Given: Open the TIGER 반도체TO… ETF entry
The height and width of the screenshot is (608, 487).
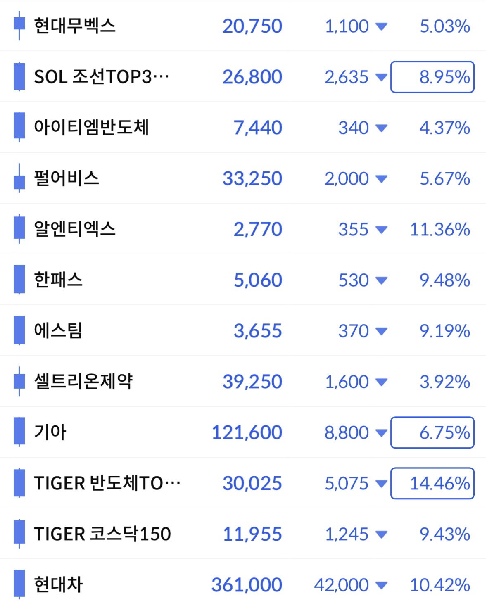Looking at the screenshot, I should 243,483.
